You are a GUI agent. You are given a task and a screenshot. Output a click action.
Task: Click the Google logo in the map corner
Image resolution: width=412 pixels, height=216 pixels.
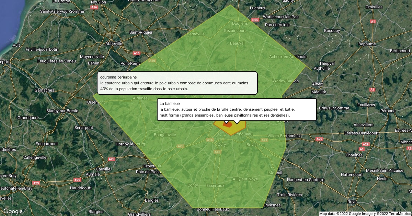(13, 211)
